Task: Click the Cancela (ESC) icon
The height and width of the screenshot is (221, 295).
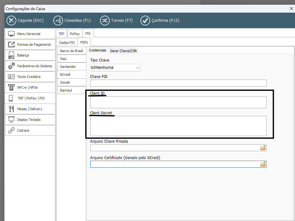Action: pos(11,21)
